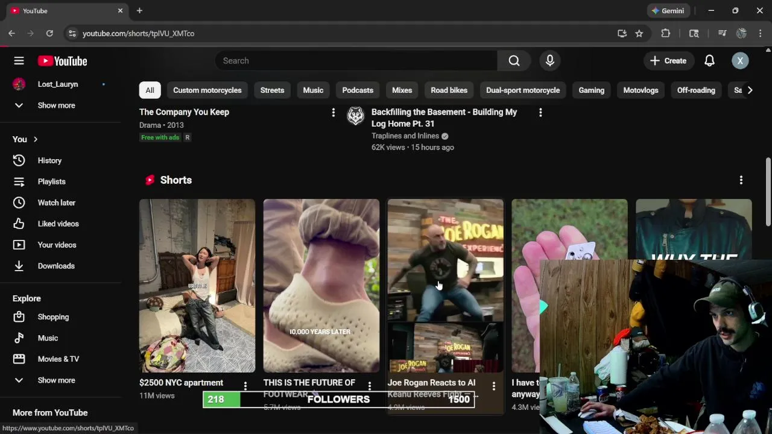Image resolution: width=772 pixels, height=434 pixels.
Task: Open Backfilling the Basement video title
Action: click(444, 118)
